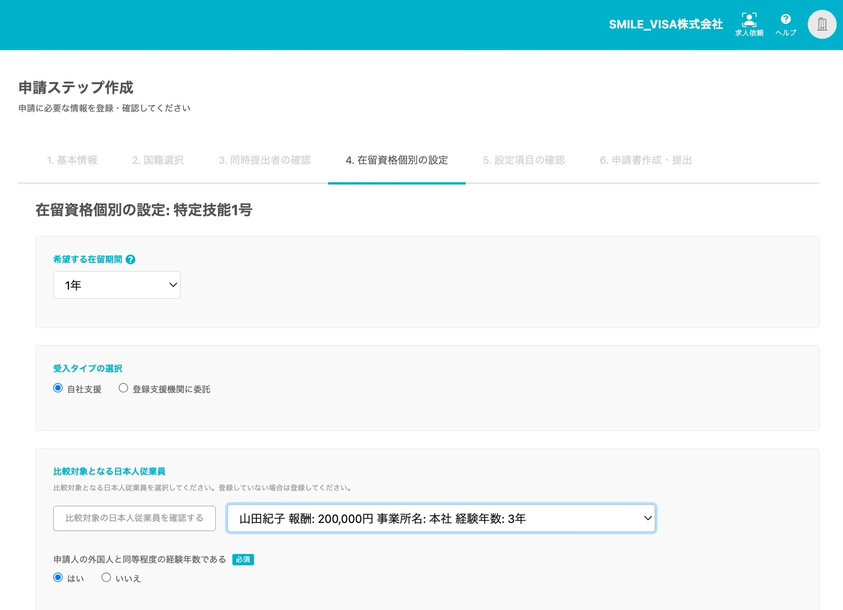Go to 1. 基本情報 step tab
Screen dimensions: 843x610
pos(72,160)
